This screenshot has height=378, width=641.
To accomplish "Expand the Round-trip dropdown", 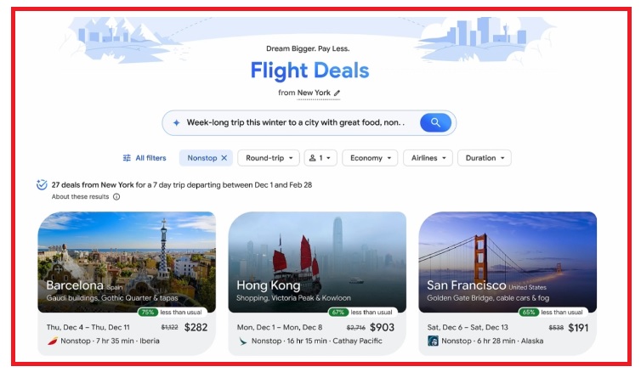I will tap(269, 158).
